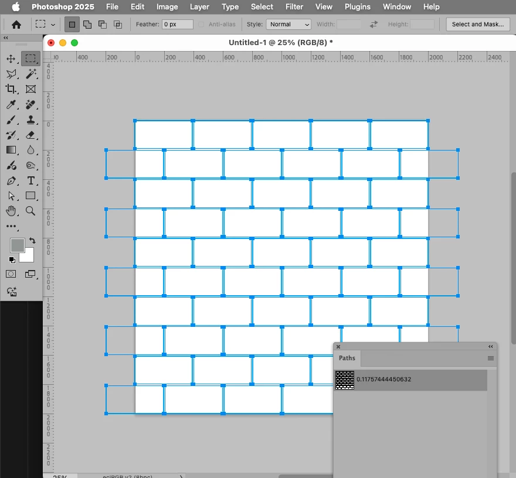Image resolution: width=516 pixels, height=478 pixels.
Task: Choose New selection mode
Action: click(72, 25)
